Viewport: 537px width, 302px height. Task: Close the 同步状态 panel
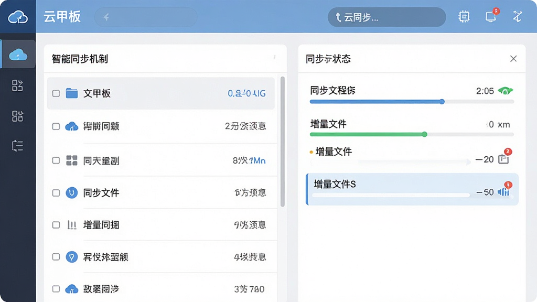tap(513, 59)
